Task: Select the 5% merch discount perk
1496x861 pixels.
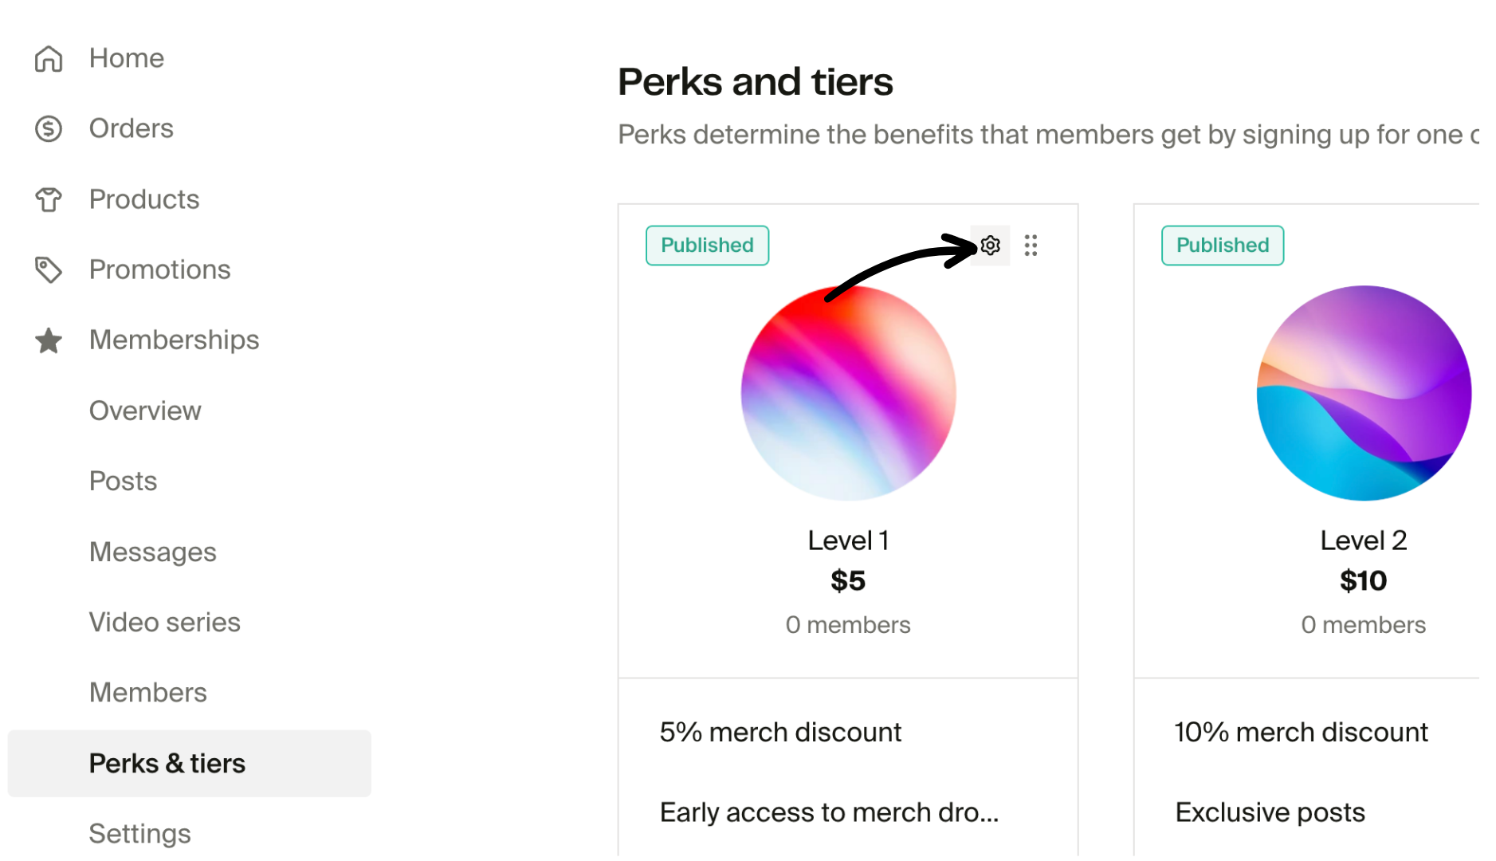Action: pyautogui.click(x=780, y=732)
